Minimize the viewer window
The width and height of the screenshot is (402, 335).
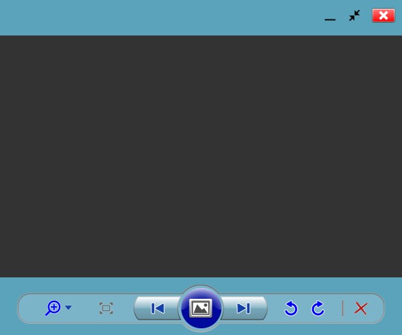pos(330,19)
